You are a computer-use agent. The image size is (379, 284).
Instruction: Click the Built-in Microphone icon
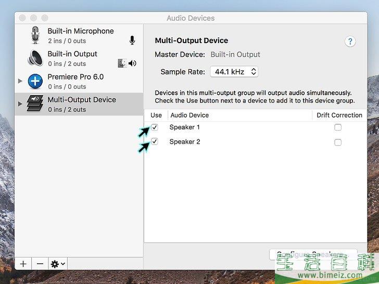coord(35,35)
